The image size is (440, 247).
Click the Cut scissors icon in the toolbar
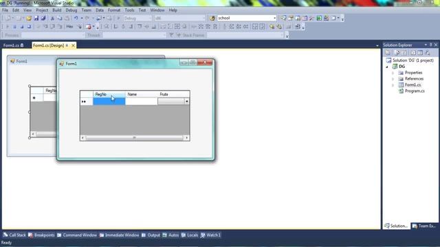coord(52,19)
